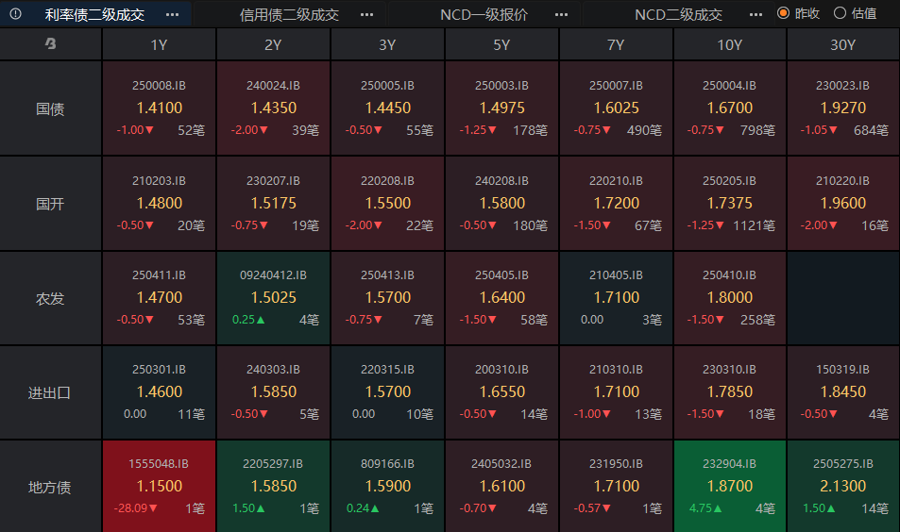
Task: Switch to the NCD一级报价 tab
Action: [x=484, y=14]
